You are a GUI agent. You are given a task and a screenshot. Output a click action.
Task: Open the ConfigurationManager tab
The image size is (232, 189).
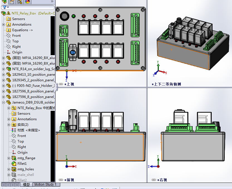tap(20, 2)
